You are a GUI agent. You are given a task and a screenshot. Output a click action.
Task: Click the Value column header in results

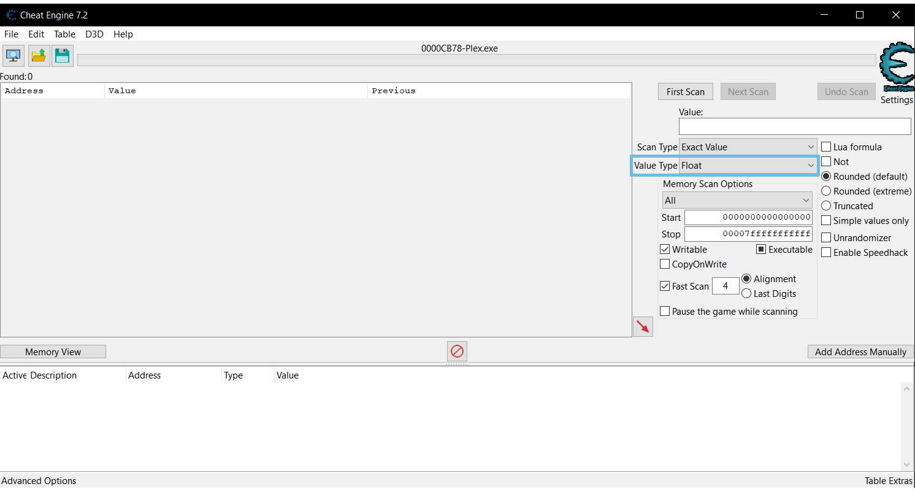[x=236, y=91]
